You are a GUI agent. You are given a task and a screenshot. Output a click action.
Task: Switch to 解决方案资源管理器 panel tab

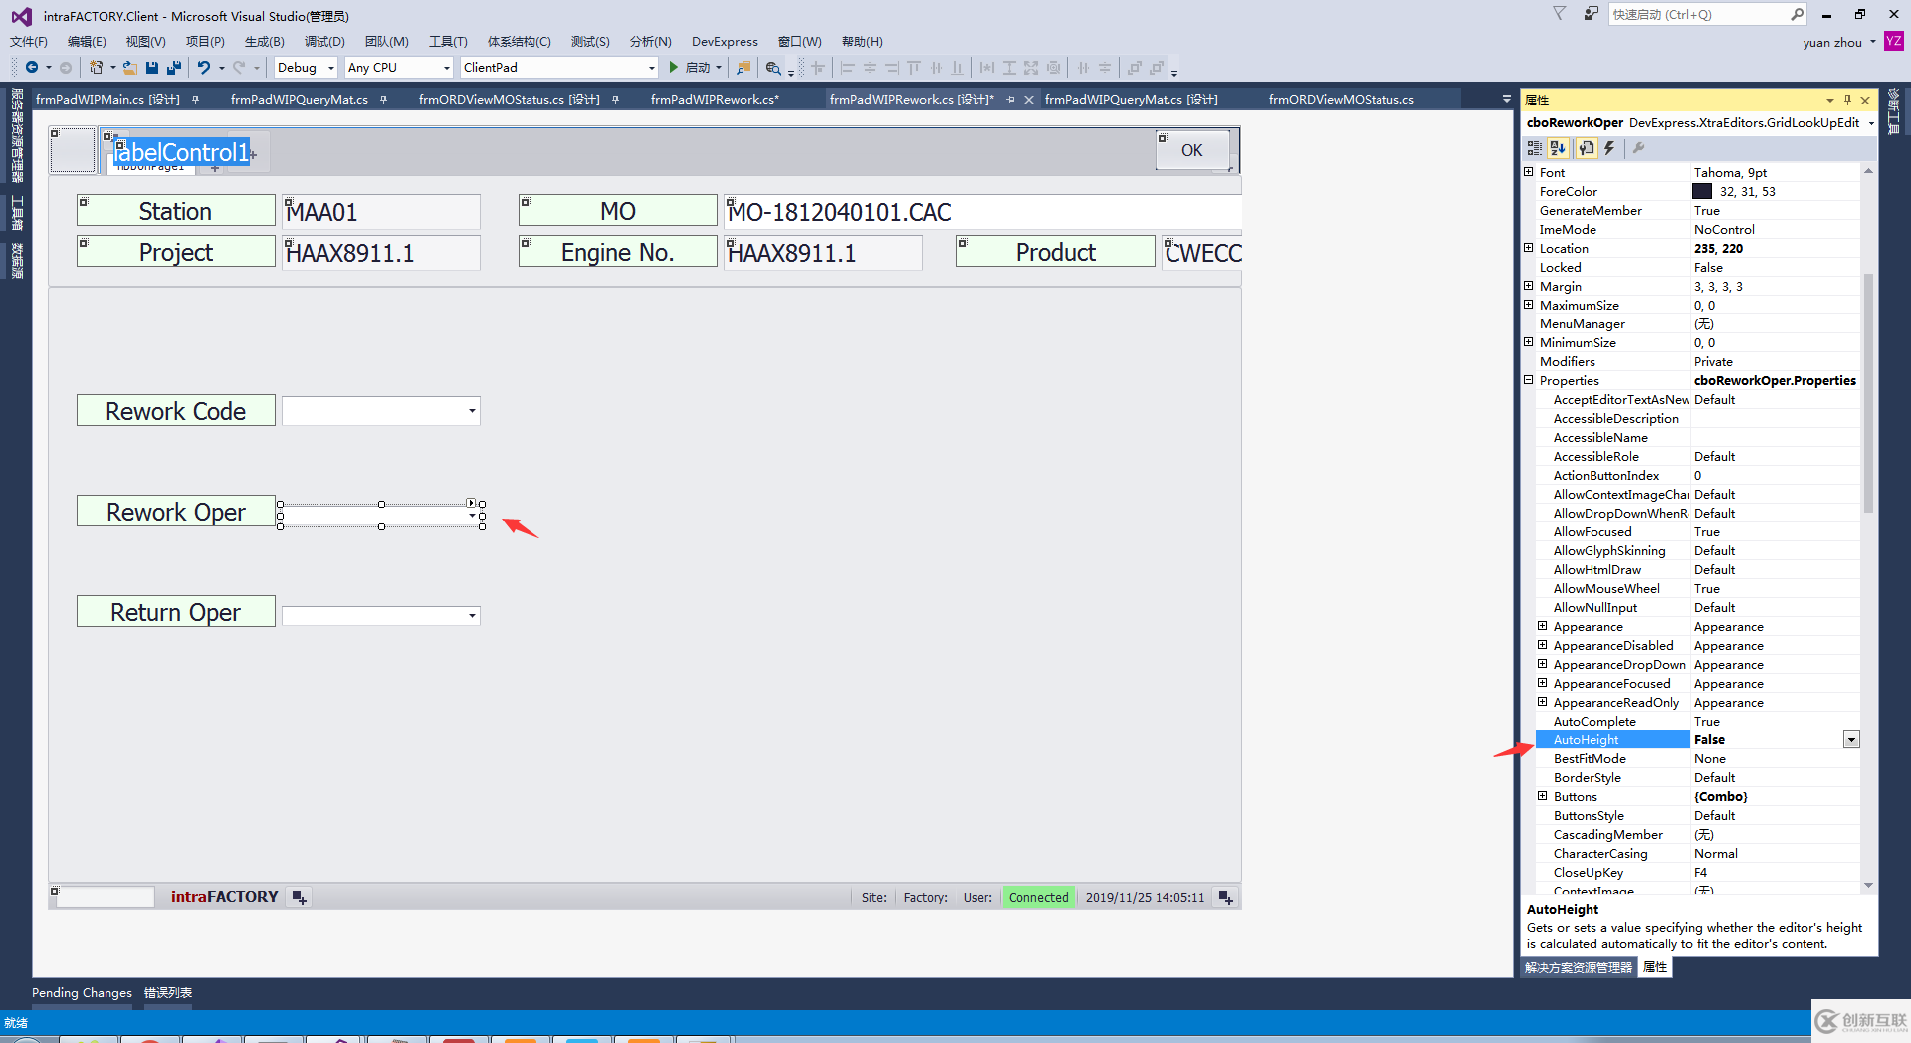[x=1579, y=967]
